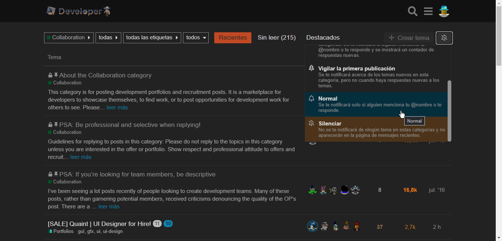The height and width of the screenshot is (241, 502).
Task: Click the first poster avatar for Quaint topic
Action: 312,227
